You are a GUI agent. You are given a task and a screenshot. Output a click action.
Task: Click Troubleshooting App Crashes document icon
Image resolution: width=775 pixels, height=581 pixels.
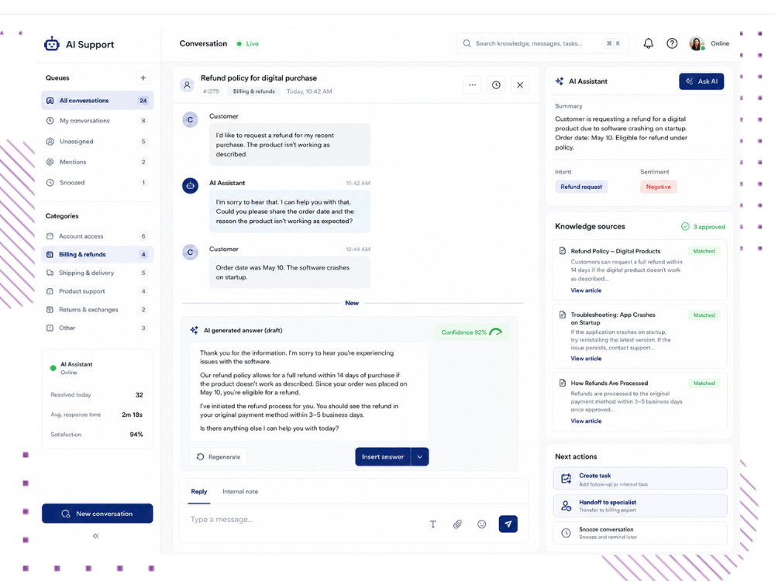(563, 315)
